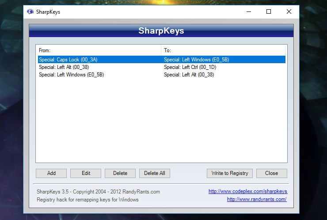Click the Left Alt (00_38) cell in the To column
Image resolution: width=327 pixels, height=220 pixels.
click(x=189, y=75)
